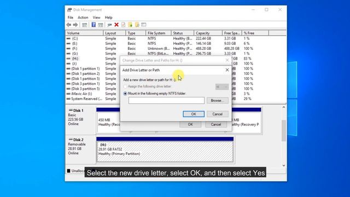Sort by the File System column header
This screenshot has height=197, width=350.
click(x=159, y=33)
